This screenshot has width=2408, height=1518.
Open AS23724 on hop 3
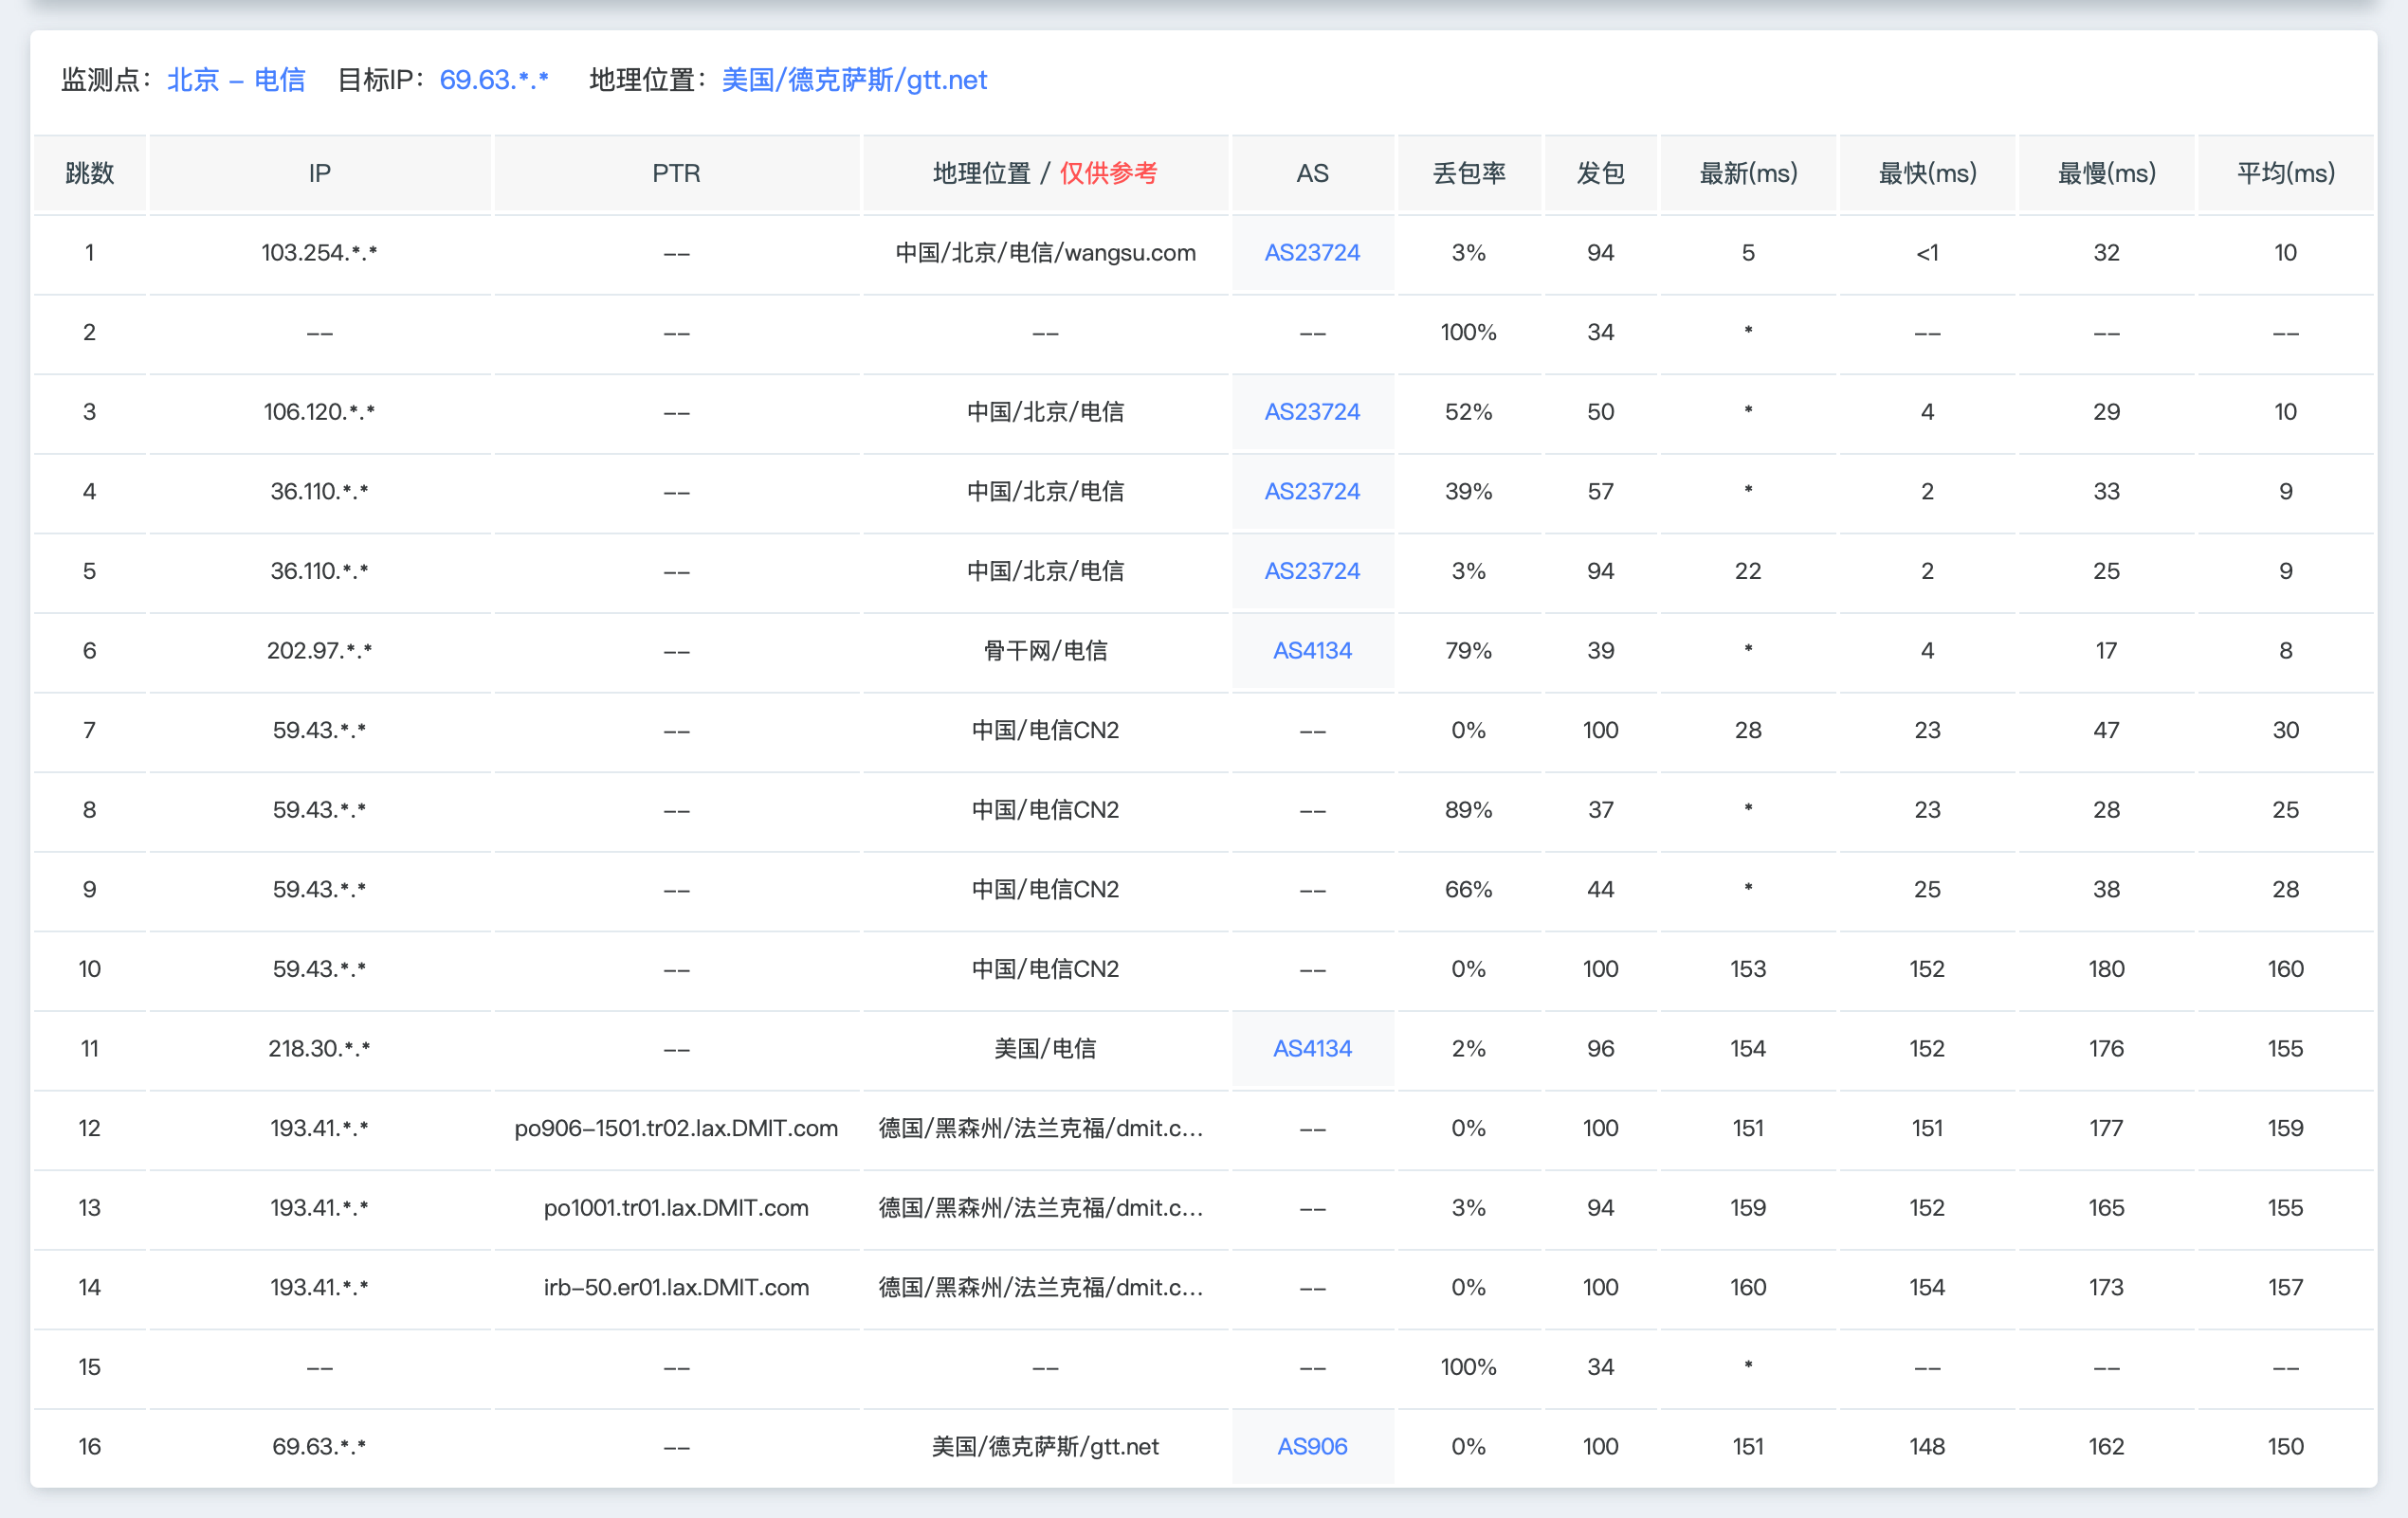(x=1312, y=412)
